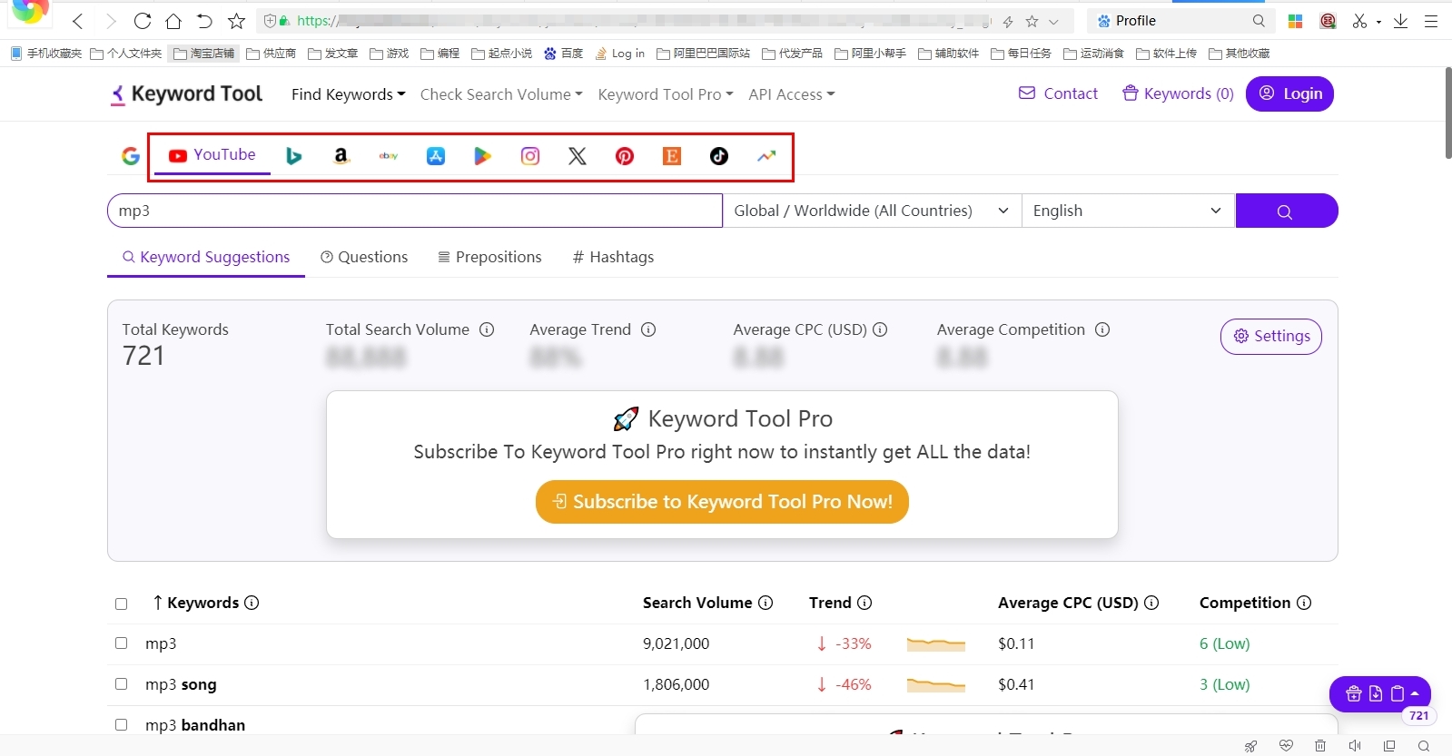Open the Settings button
This screenshot has width=1452, height=756.
click(x=1271, y=336)
